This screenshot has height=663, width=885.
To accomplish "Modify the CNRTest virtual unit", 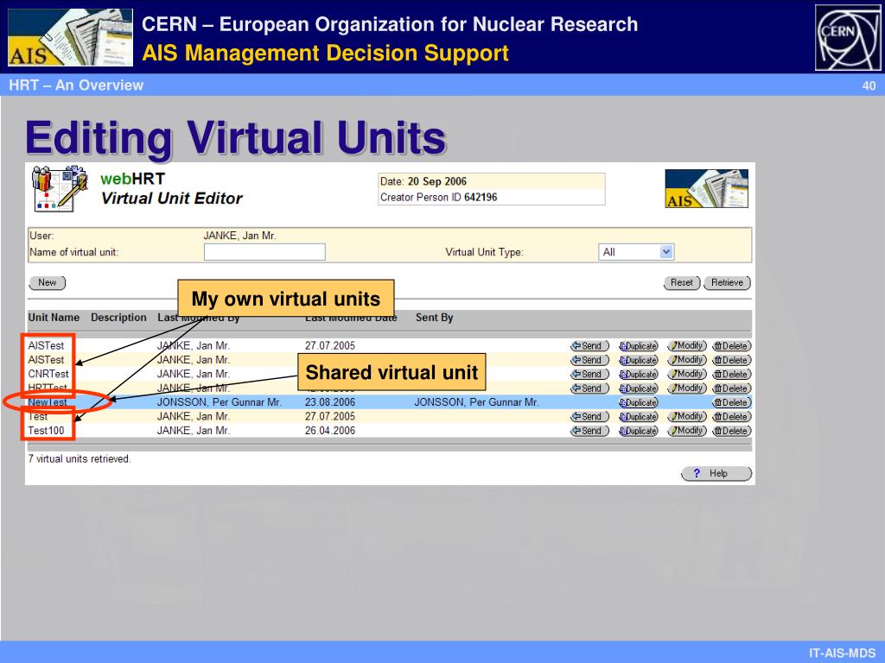I will click(x=687, y=374).
